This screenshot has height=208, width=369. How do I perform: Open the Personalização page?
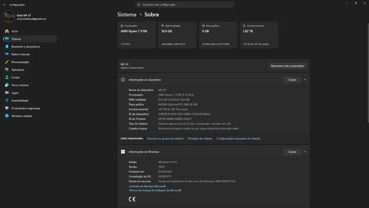[30, 62]
